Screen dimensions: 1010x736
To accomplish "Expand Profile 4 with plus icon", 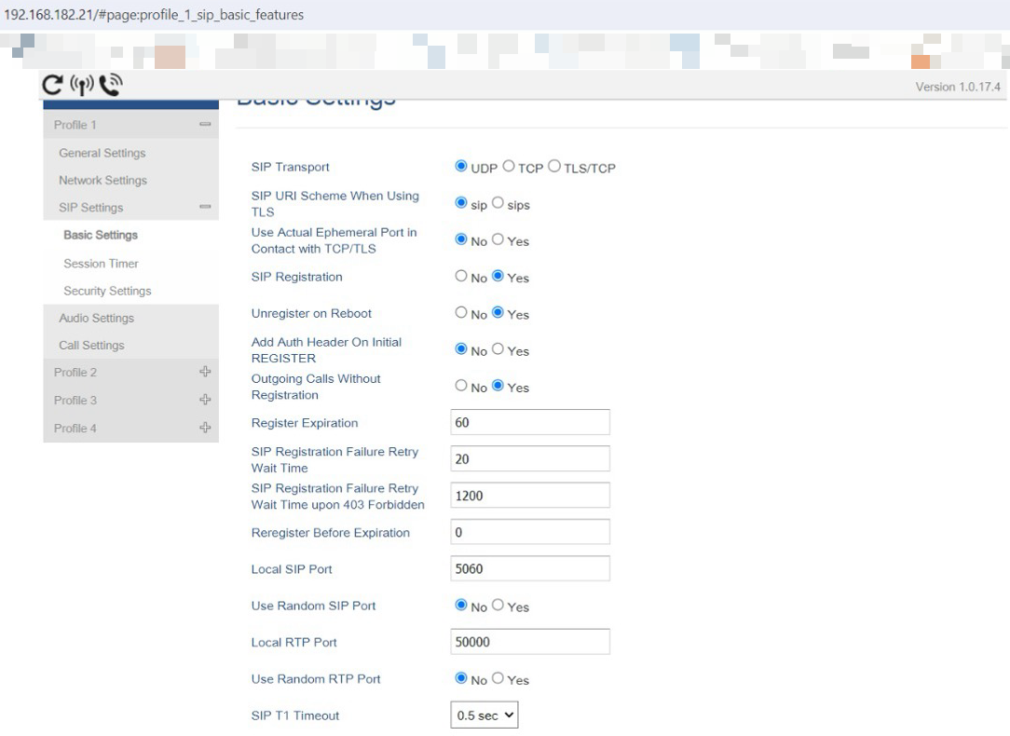I will tap(205, 428).
